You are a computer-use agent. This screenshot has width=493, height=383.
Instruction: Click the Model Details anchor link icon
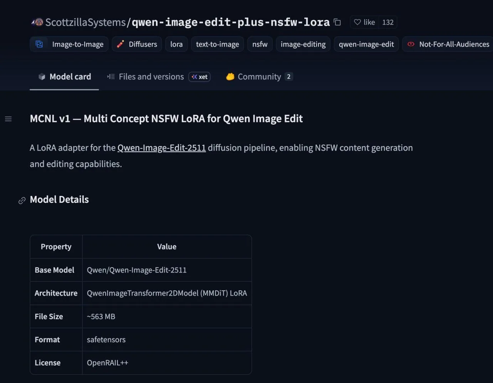point(22,200)
